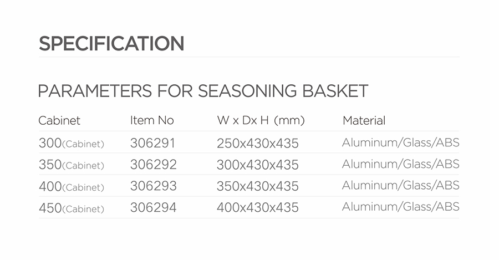Viewport: 499px width, 260px height.
Task: Select item number 306291
Action: 153,143
